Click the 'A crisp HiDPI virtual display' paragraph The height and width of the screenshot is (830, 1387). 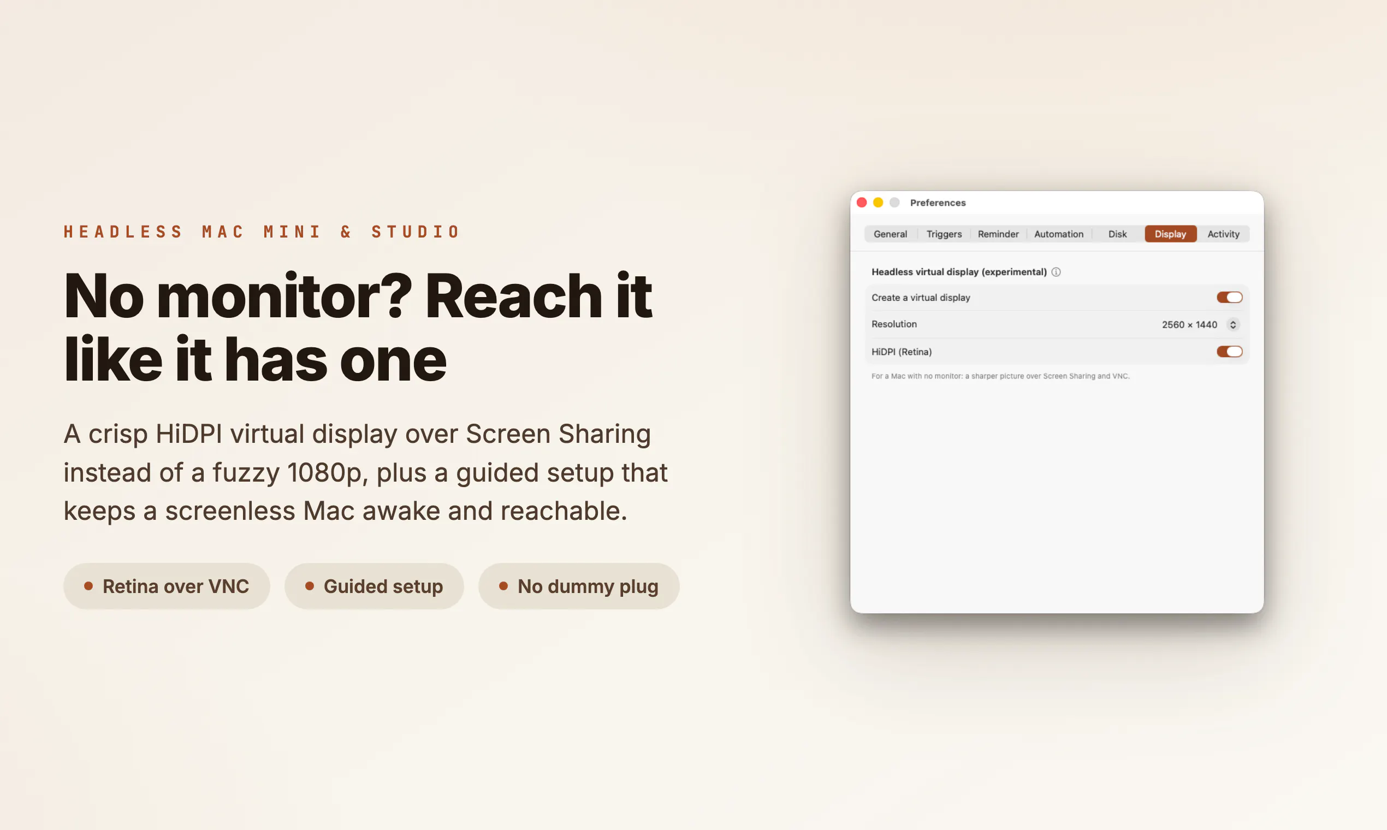pyautogui.click(x=365, y=472)
